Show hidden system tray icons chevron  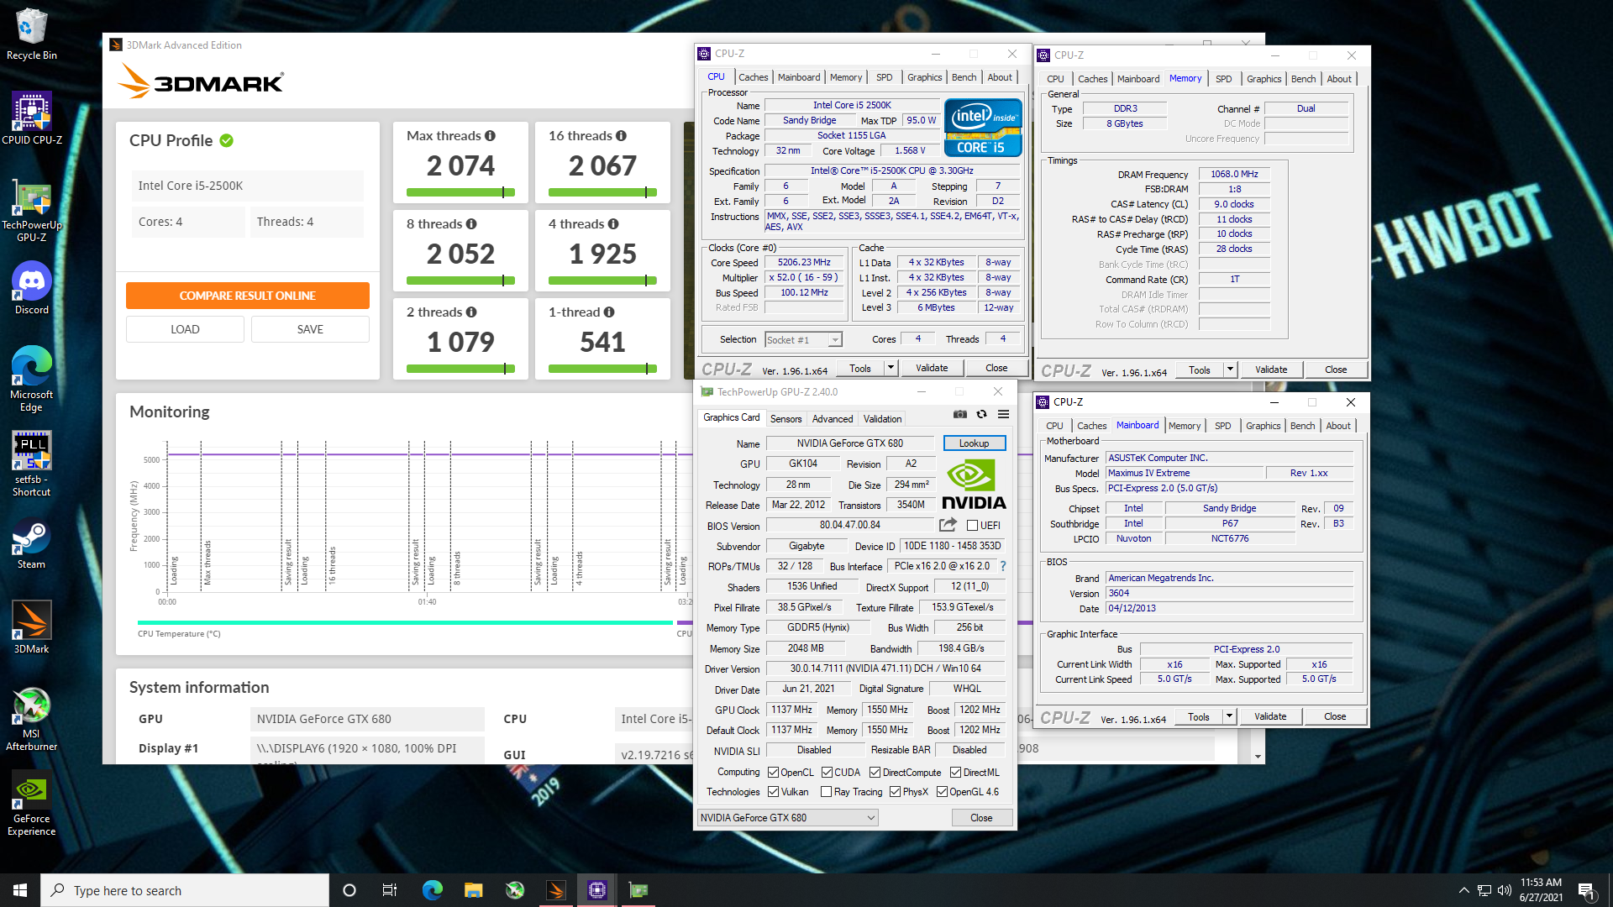[x=1463, y=890]
